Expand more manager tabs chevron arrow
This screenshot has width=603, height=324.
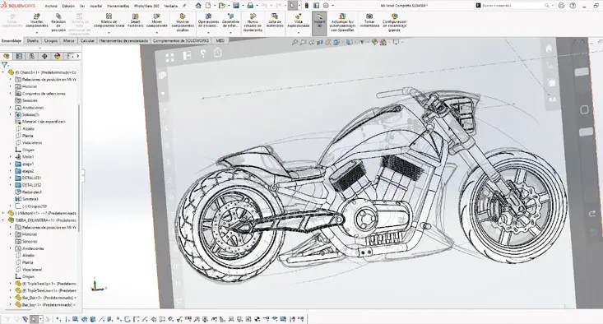(x=78, y=56)
